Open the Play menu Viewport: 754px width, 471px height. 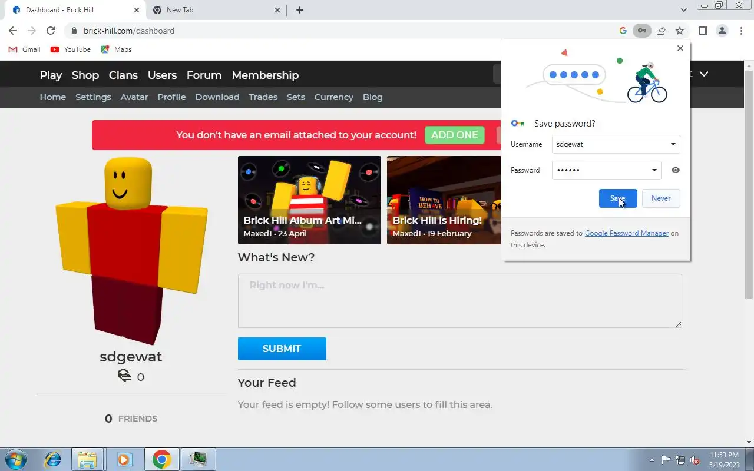[x=51, y=75]
